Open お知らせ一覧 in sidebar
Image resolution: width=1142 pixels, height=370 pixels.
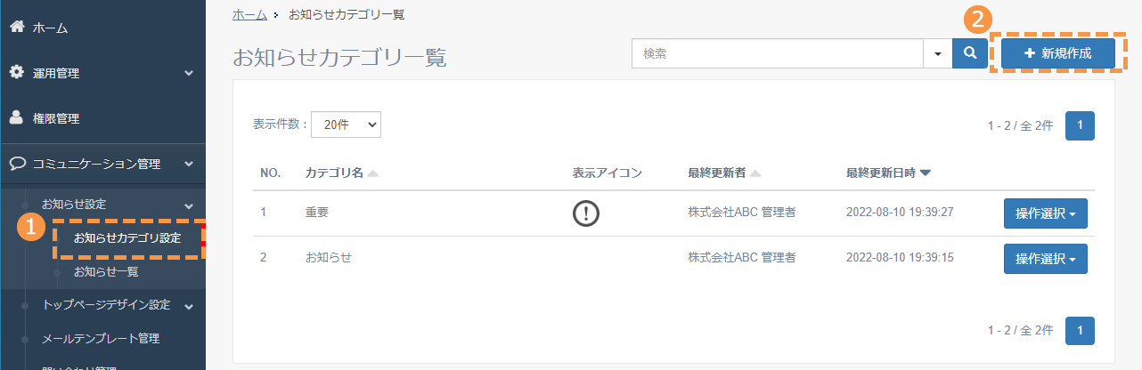pos(106,271)
